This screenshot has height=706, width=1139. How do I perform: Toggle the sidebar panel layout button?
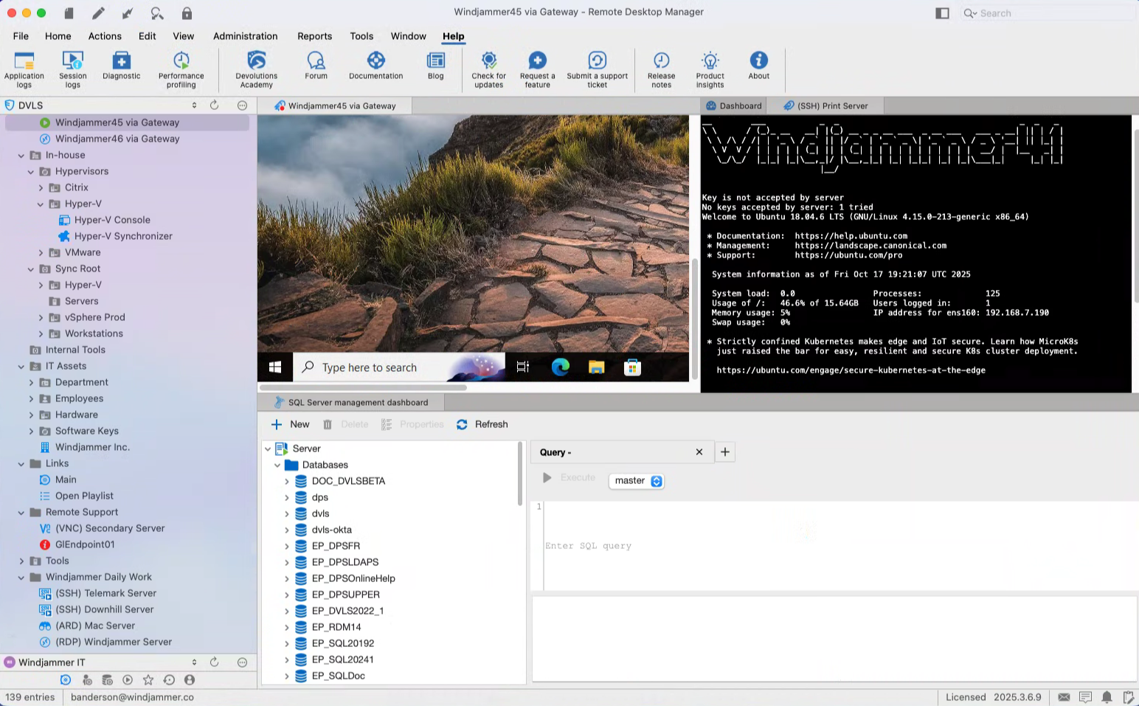click(x=942, y=13)
